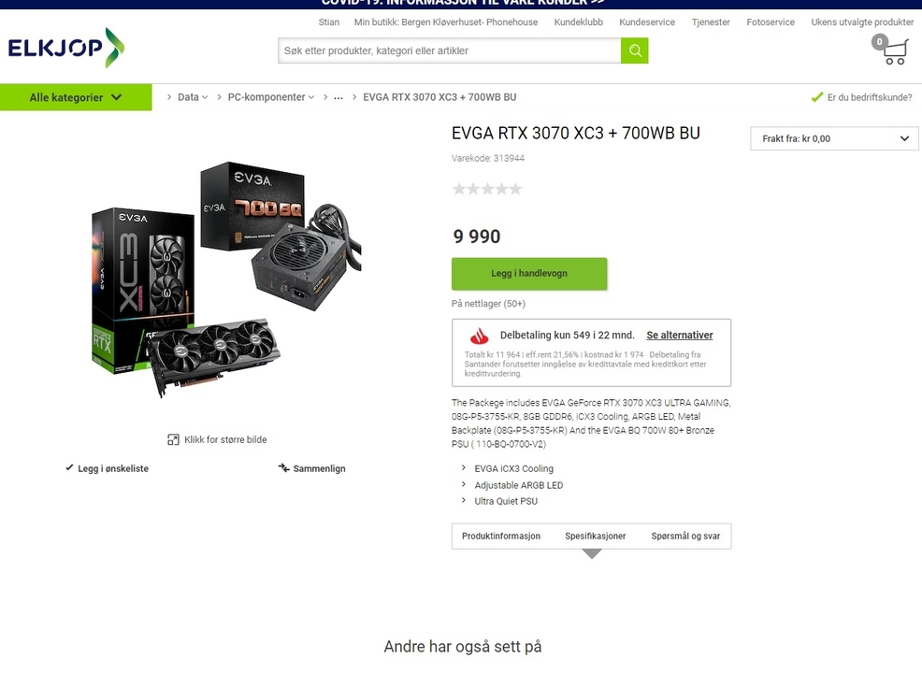Select the Produktinformasjon tab
The image size is (922, 673).
click(x=501, y=536)
